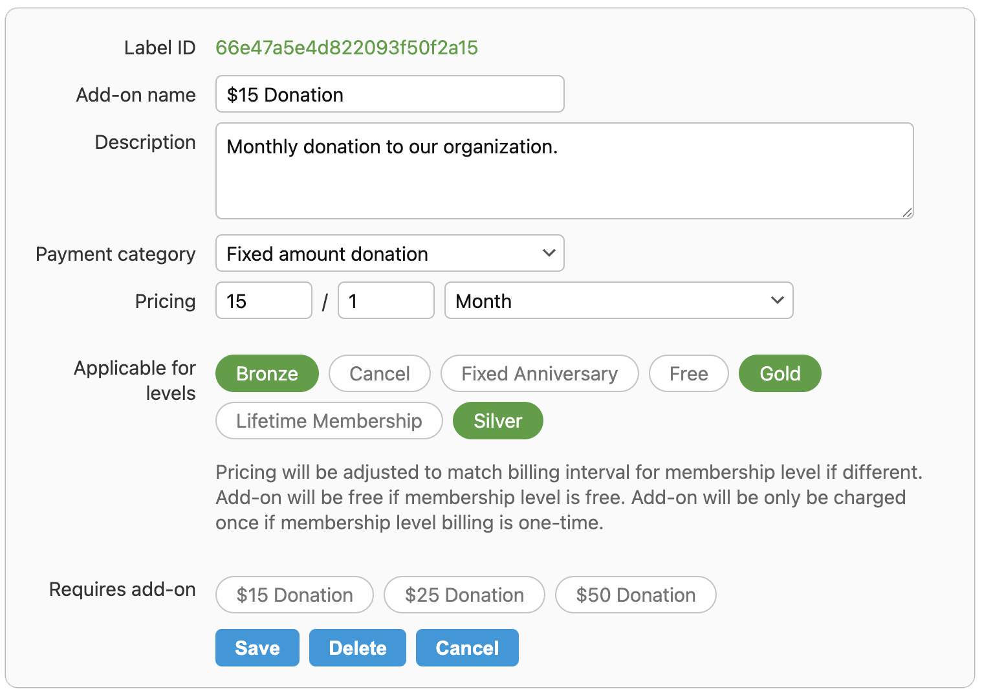Click the Description textarea resize handle
The width and height of the screenshot is (982, 693).
coord(907,212)
